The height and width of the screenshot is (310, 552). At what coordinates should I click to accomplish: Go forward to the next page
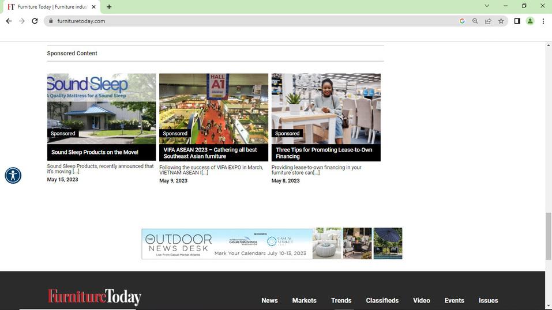click(22, 21)
